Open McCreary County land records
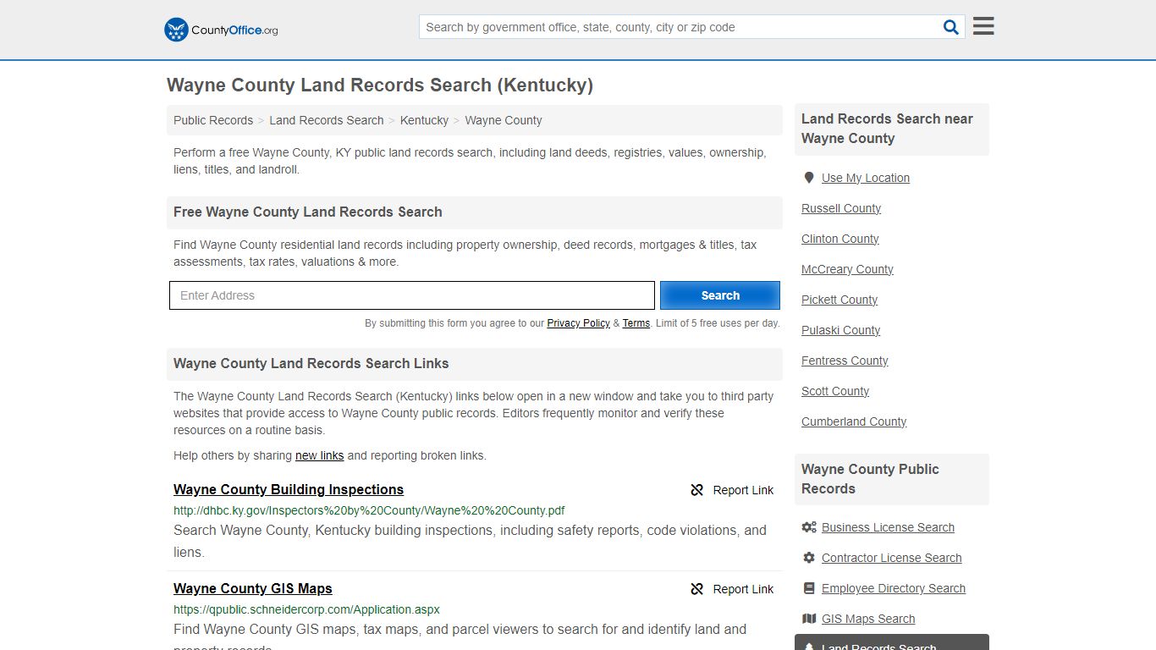This screenshot has width=1156, height=650. pos(847,269)
